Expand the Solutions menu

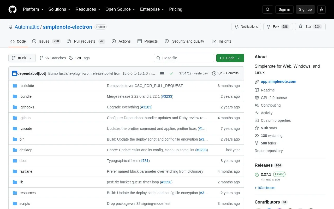tap(59, 9)
